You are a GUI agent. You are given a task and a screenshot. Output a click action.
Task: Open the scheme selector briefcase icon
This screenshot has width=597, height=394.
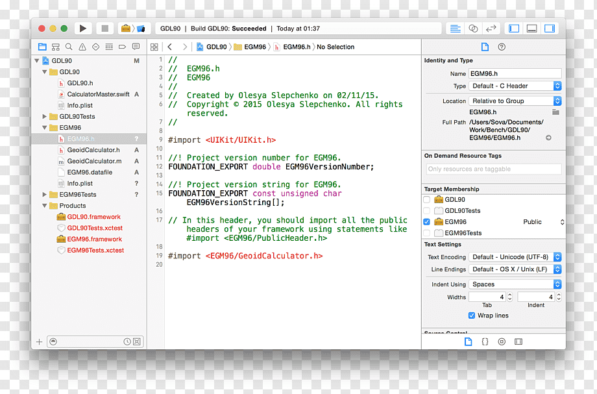coord(126,28)
